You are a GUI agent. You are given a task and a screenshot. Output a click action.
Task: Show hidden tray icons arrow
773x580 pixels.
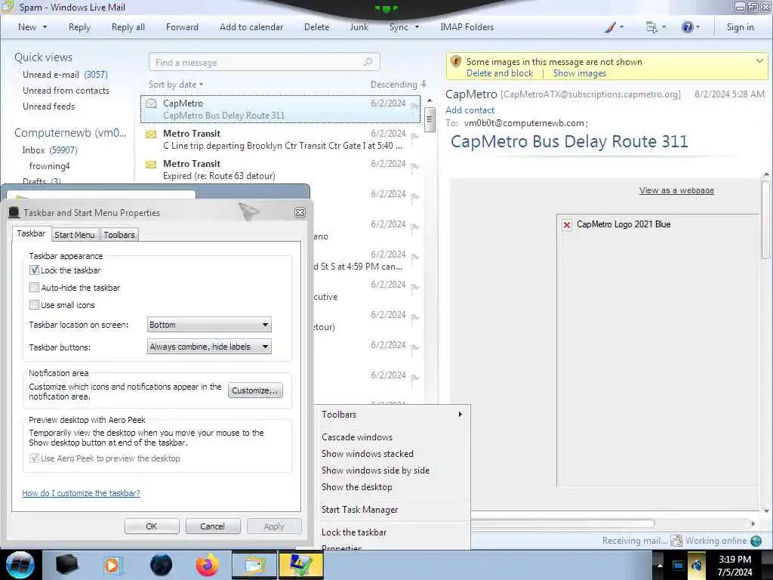[x=660, y=565]
